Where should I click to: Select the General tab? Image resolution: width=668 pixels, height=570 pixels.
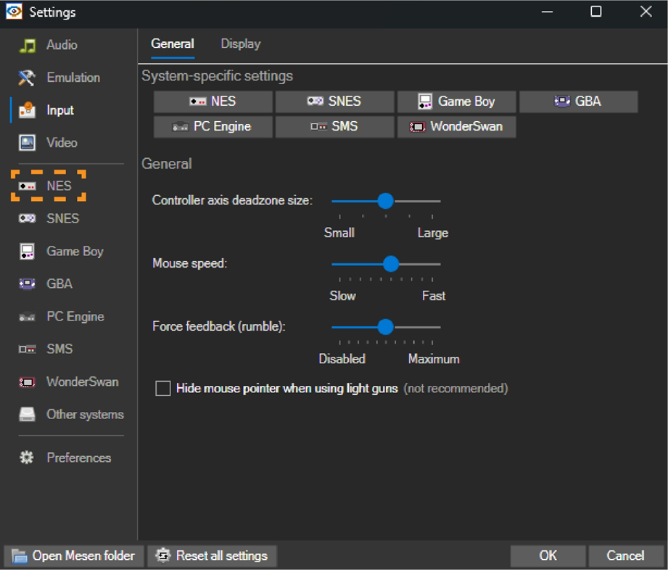173,44
